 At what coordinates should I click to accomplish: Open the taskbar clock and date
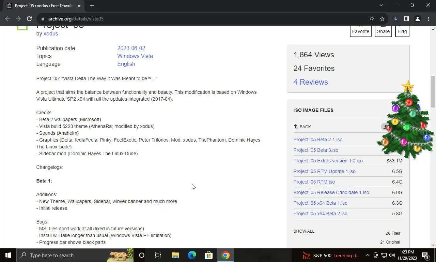click(x=407, y=255)
